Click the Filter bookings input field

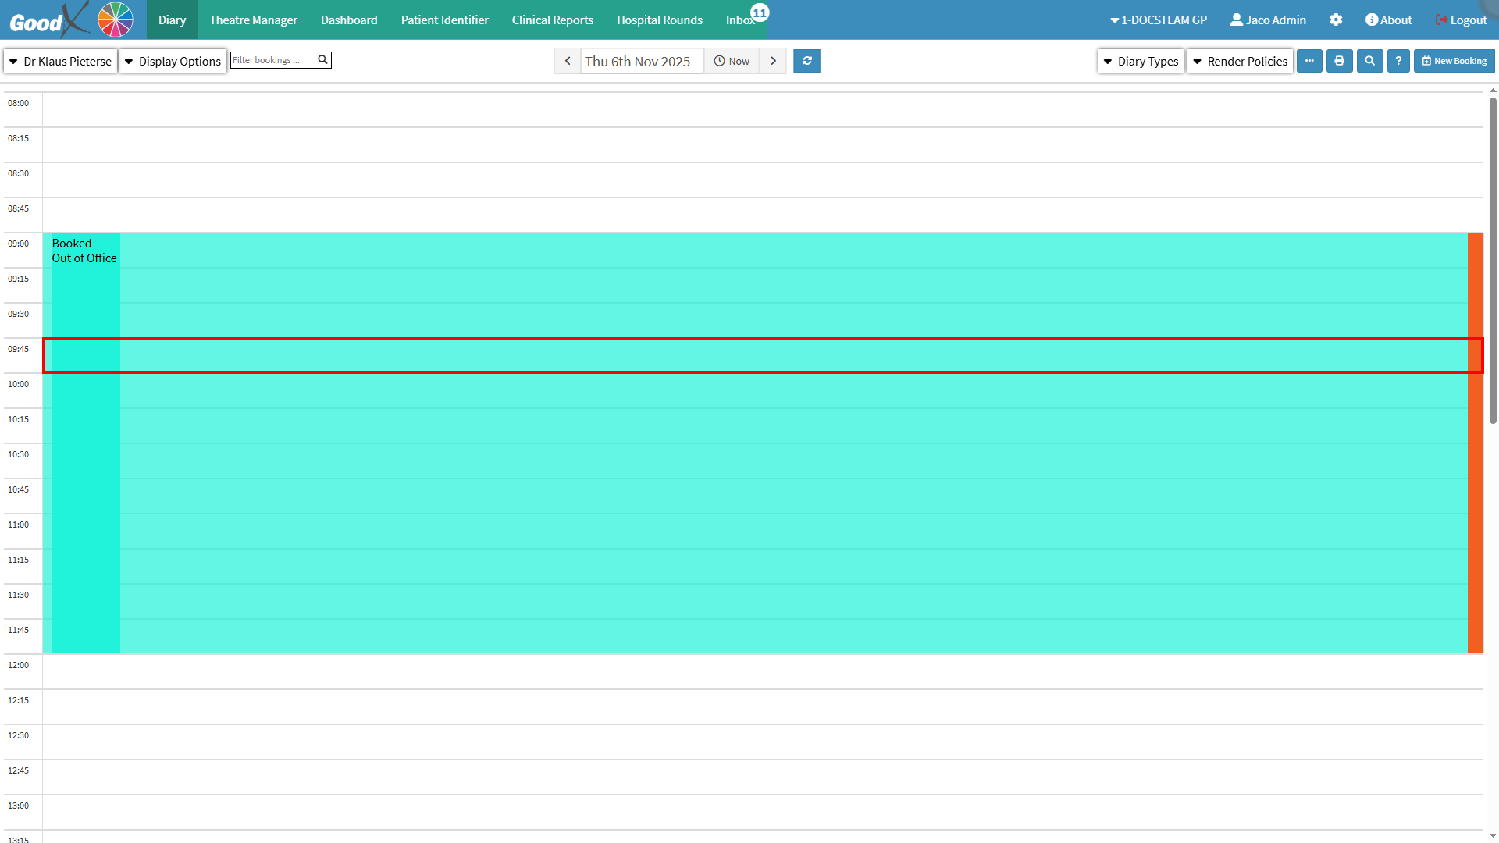pos(272,60)
